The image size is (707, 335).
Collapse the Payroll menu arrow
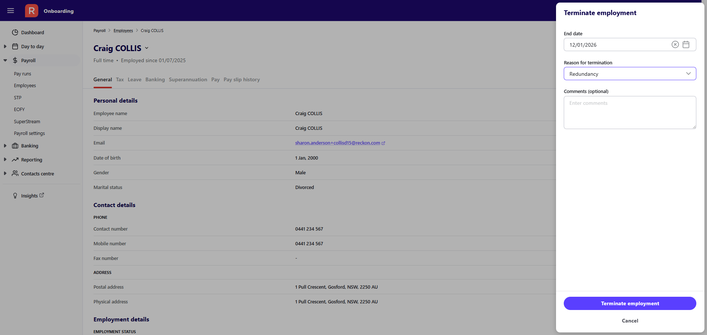(5, 60)
